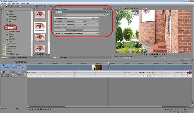Switch to the Project Media tab
Screen dimensions: 194x113
(64, 57)
